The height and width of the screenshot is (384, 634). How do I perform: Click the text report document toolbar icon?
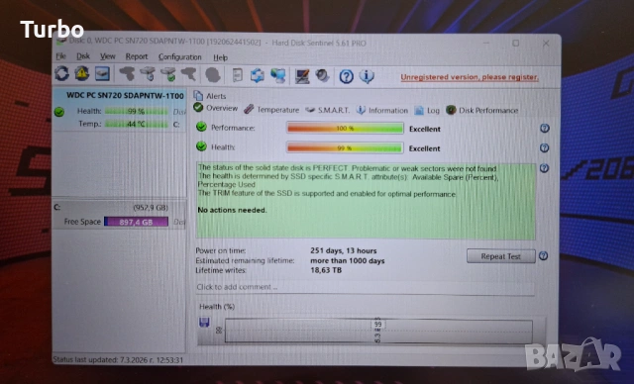tap(238, 75)
